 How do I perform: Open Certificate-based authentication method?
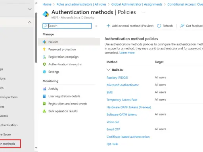(x=128, y=137)
